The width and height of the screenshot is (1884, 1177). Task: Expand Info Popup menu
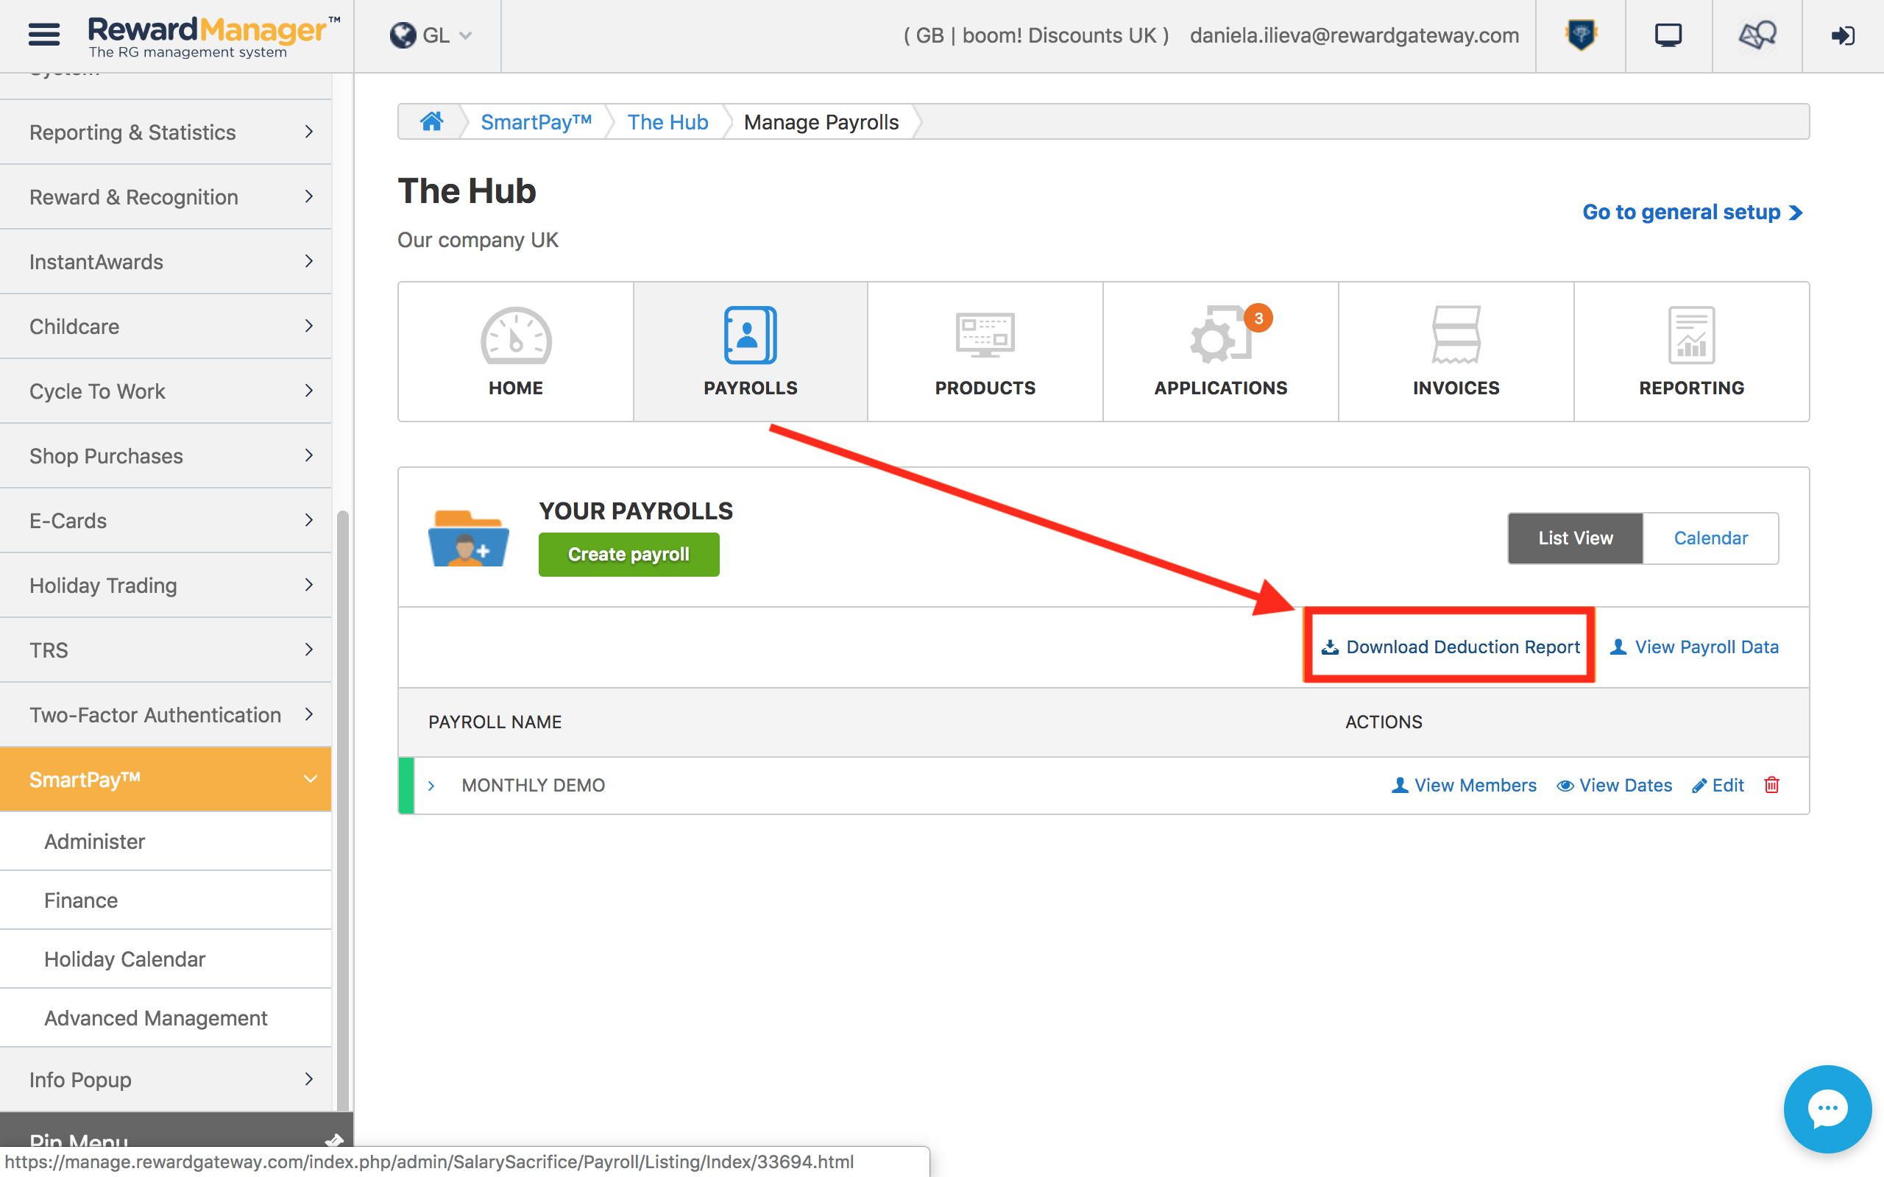point(166,1079)
